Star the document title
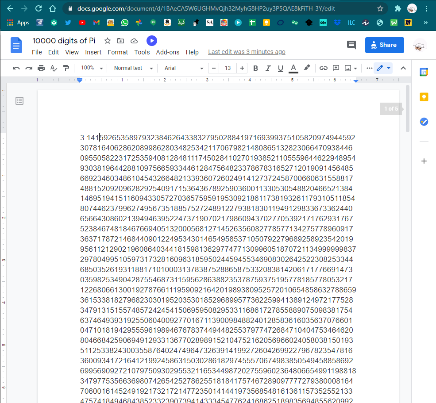 click(x=107, y=41)
